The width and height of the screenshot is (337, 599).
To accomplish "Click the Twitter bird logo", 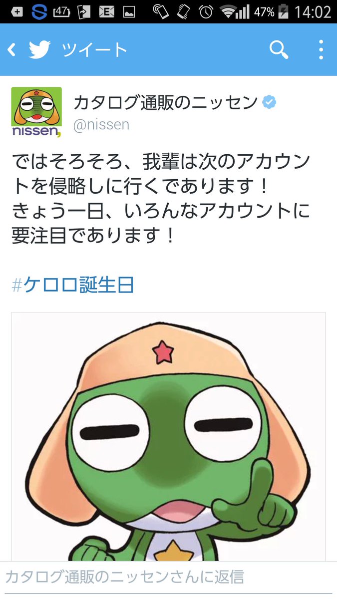I will pos(40,49).
